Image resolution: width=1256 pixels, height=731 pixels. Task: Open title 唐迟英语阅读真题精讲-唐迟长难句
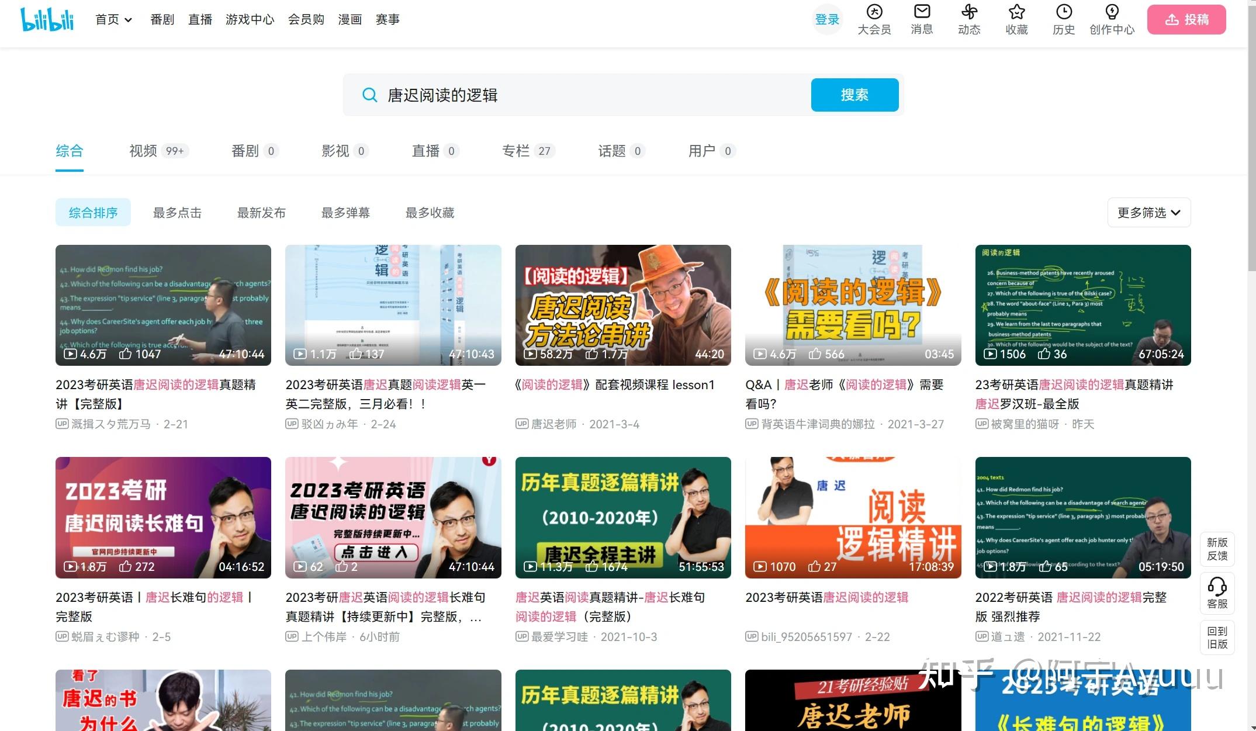tap(610, 607)
